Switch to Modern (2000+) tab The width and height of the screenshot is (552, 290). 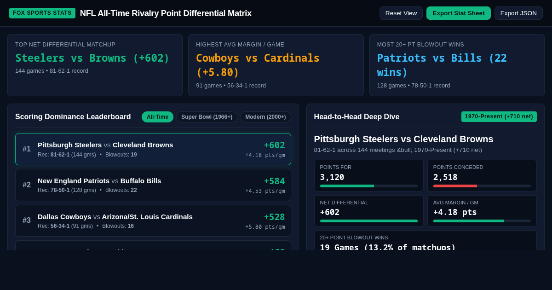coord(265,117)
